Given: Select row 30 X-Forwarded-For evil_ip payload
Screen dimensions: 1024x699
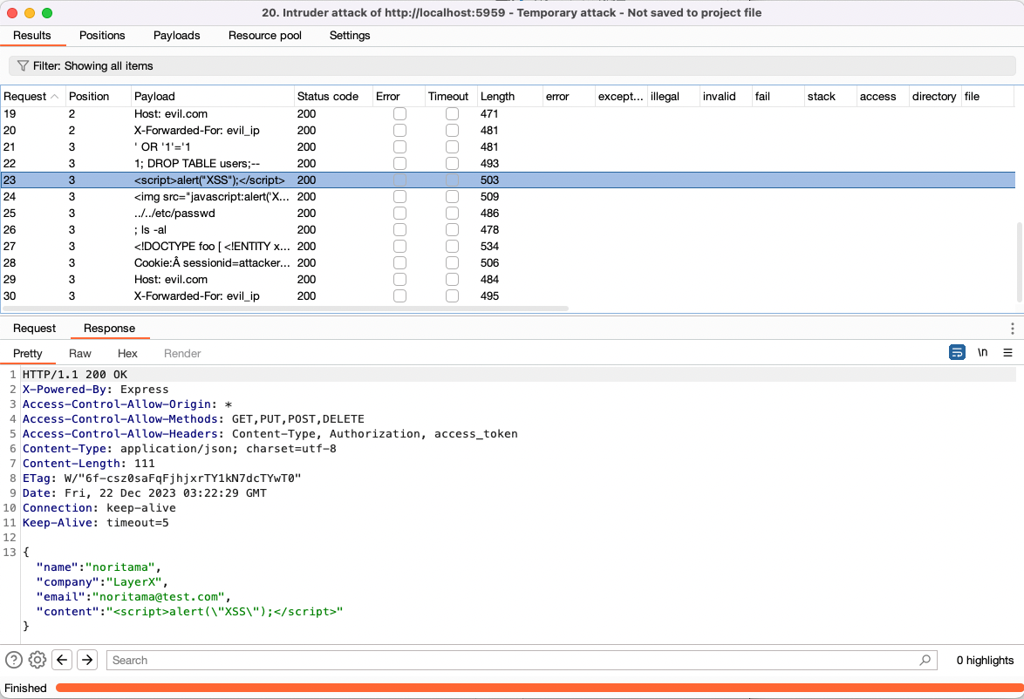Looking at the screenshot, I should pyautogui.click(x=509, y=295).
